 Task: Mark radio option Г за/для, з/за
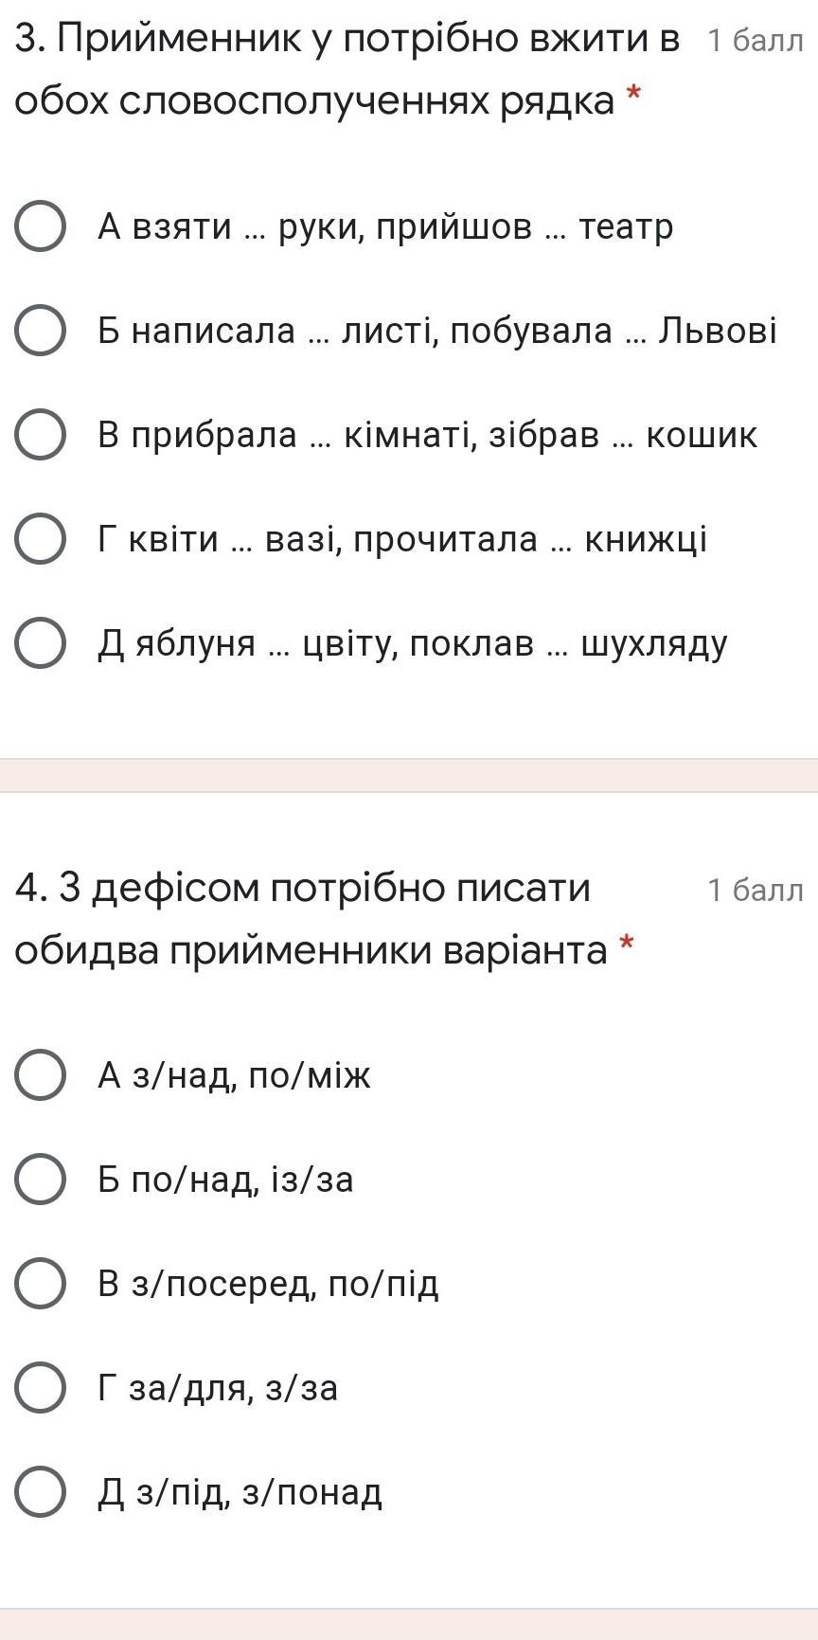coord(41,1388)
